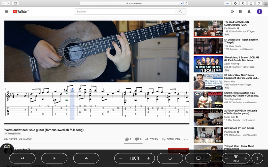The height and width of the screenshot is (167, 268).
Task: Open the notifications bell
Action: pyautogui.click(x=249, y=12)
